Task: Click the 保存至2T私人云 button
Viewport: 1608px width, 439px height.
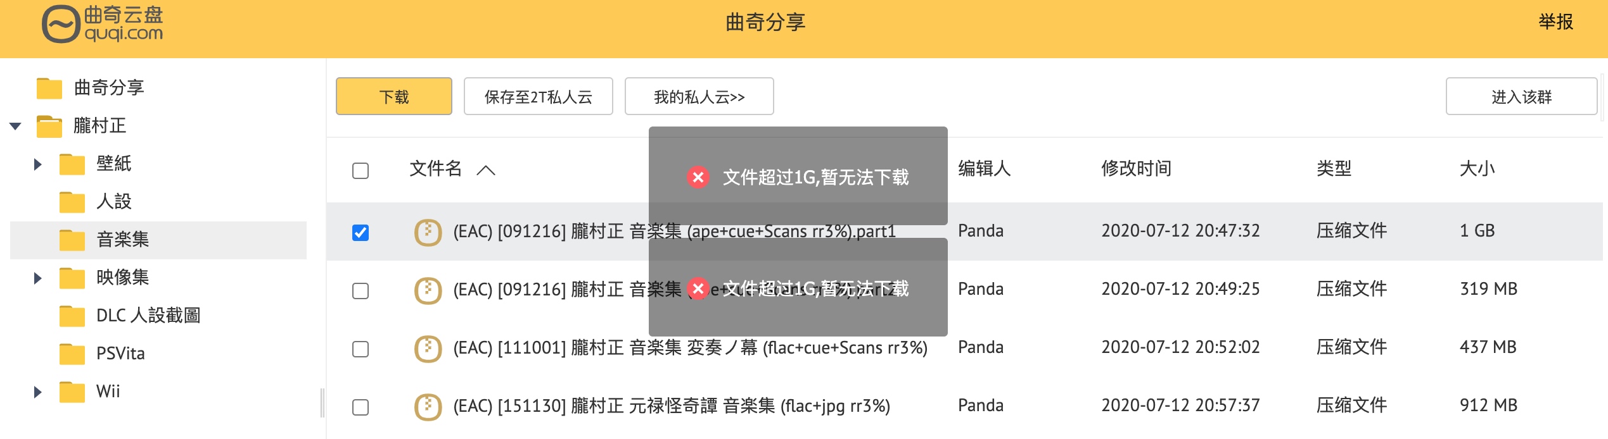Action: click(x=539, y=96)
